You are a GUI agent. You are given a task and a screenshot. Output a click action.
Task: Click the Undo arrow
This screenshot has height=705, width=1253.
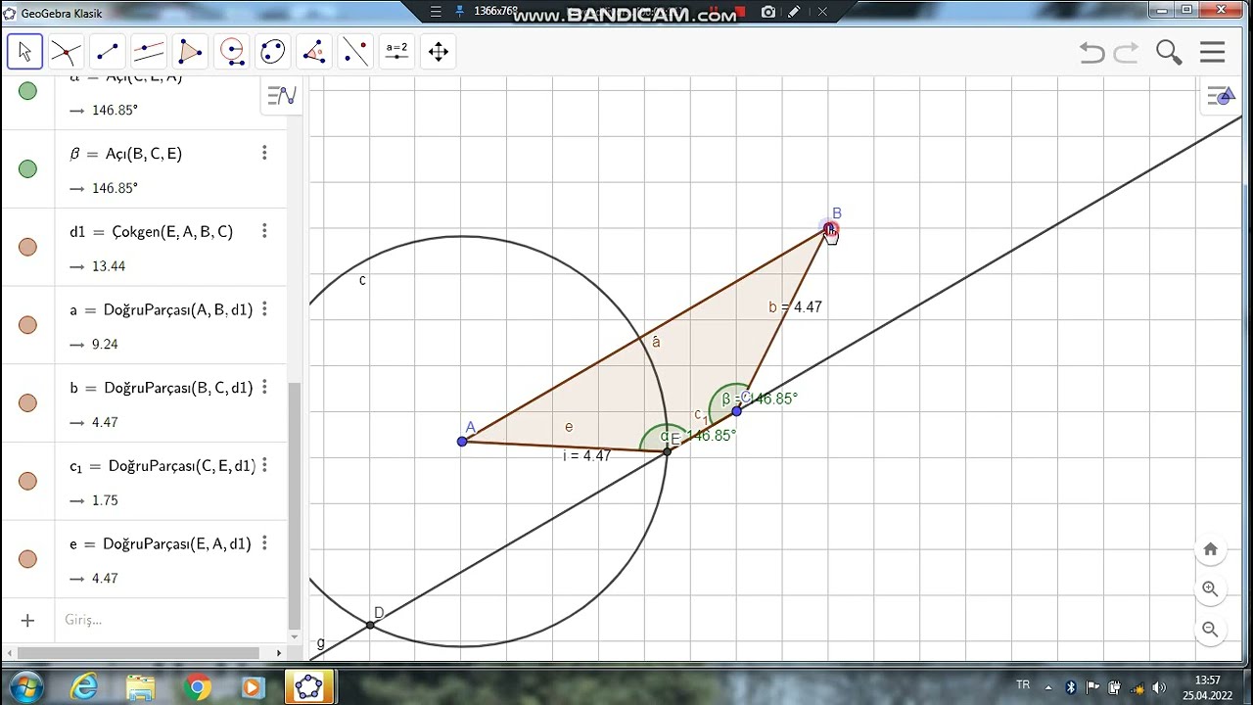(1091, 52)
